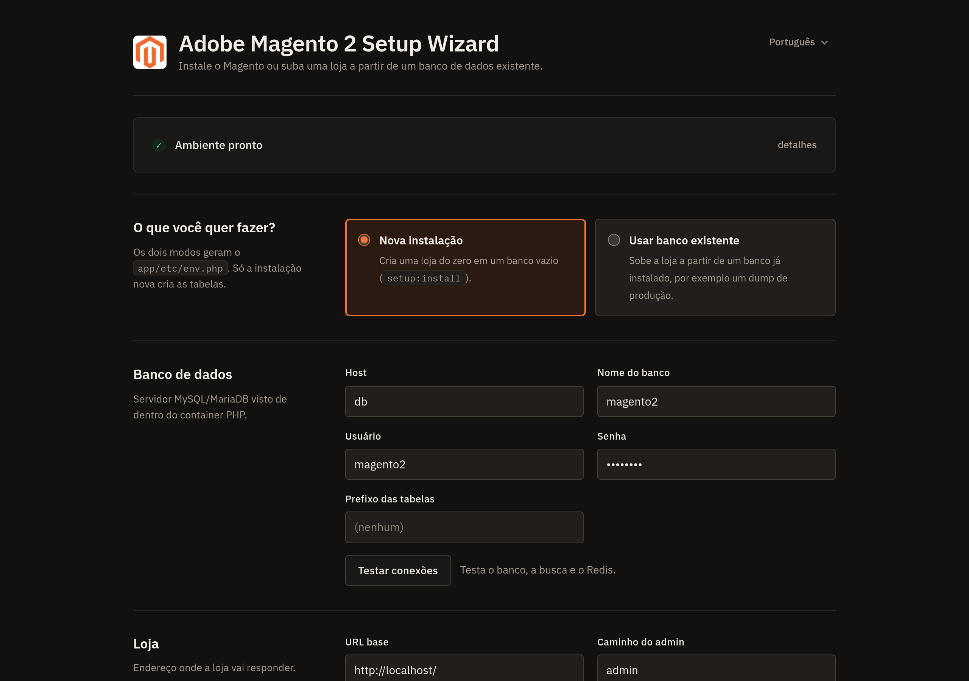
Task: Click the Ambiente pronto status text
Action: [218, 145]
